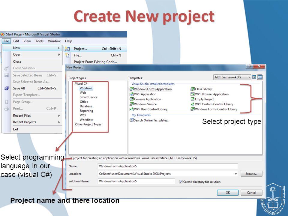Select Windows under Visual C#
The image size is (288, 216).
pyautogui.click(x=86, y=88)
